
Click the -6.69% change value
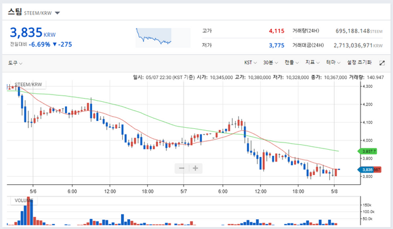coord(39,44)
